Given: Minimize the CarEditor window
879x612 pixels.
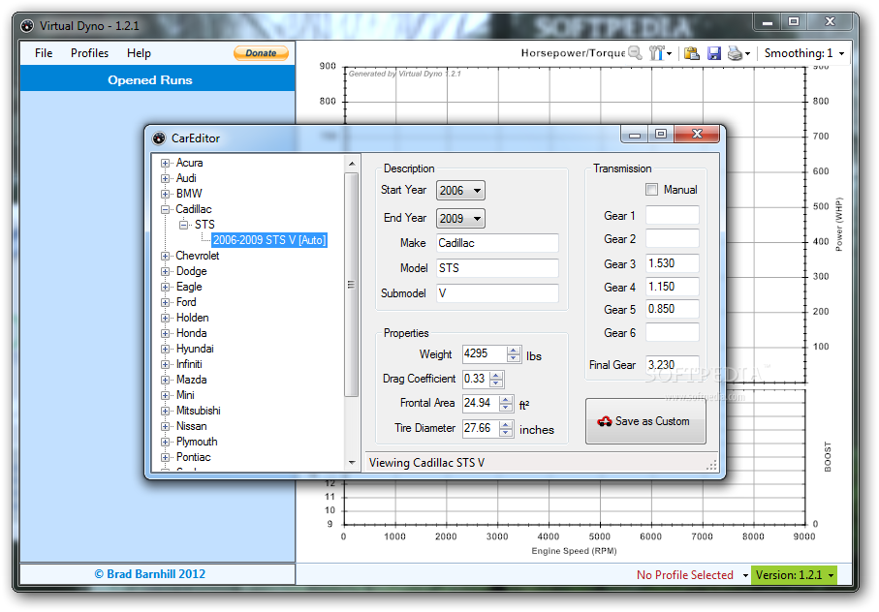Looking at the screenshot, I should pyautogui.click(x=635, y=134).
